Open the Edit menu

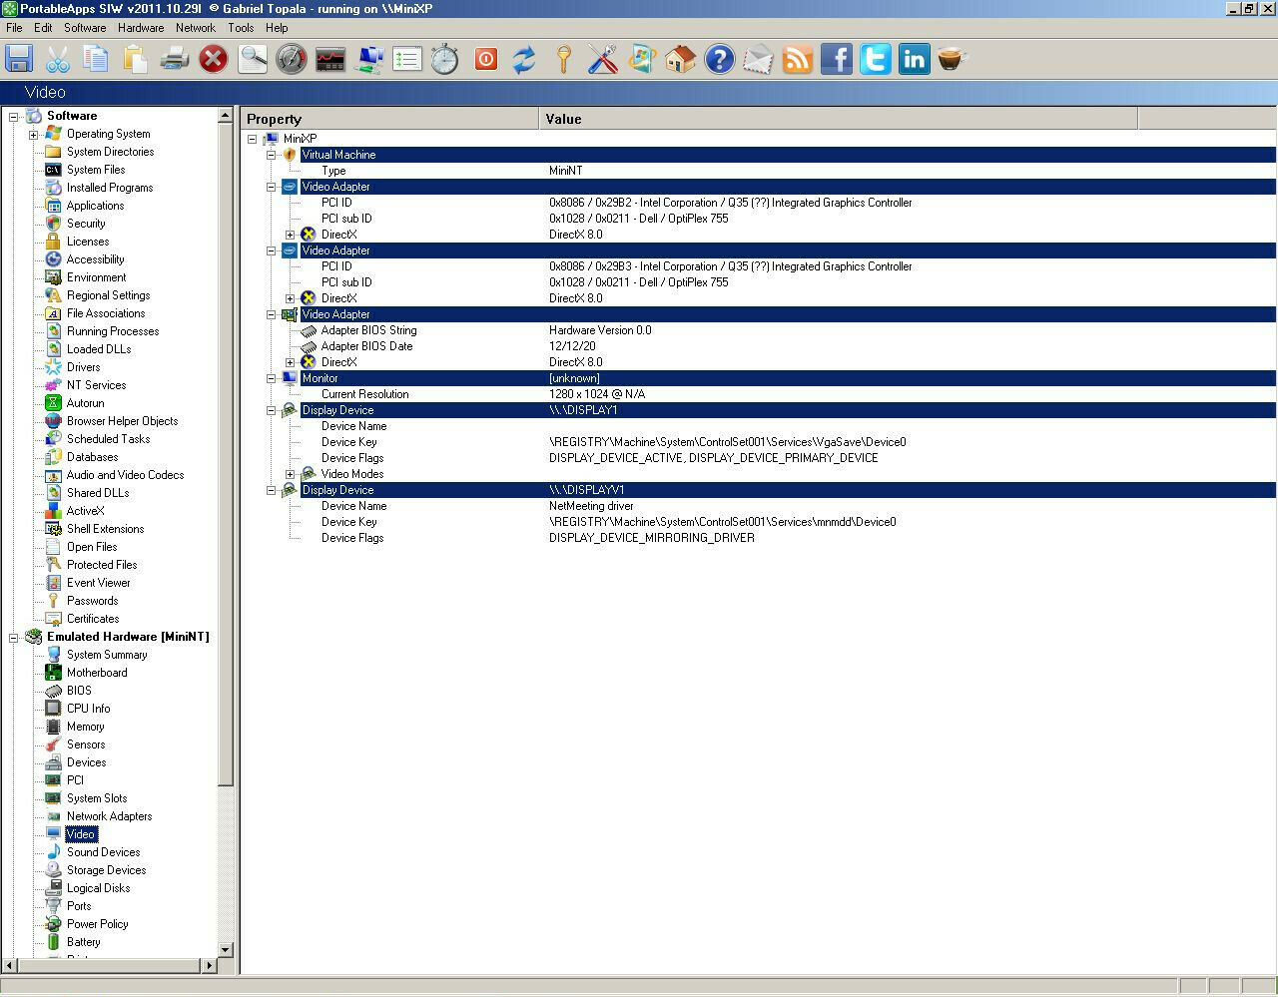[x=43, y=28]
